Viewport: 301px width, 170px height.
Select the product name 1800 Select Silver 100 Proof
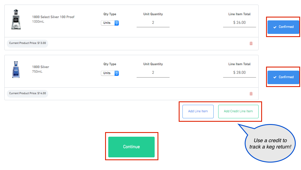(x=53, y=17)
